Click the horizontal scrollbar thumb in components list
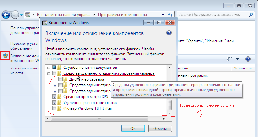 tap(99, 118)
